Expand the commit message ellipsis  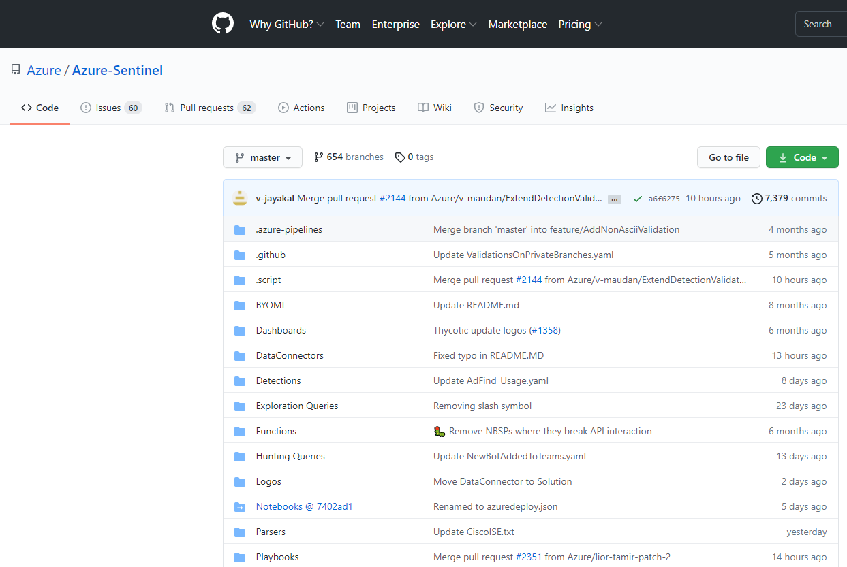click(x=615, y=199)
